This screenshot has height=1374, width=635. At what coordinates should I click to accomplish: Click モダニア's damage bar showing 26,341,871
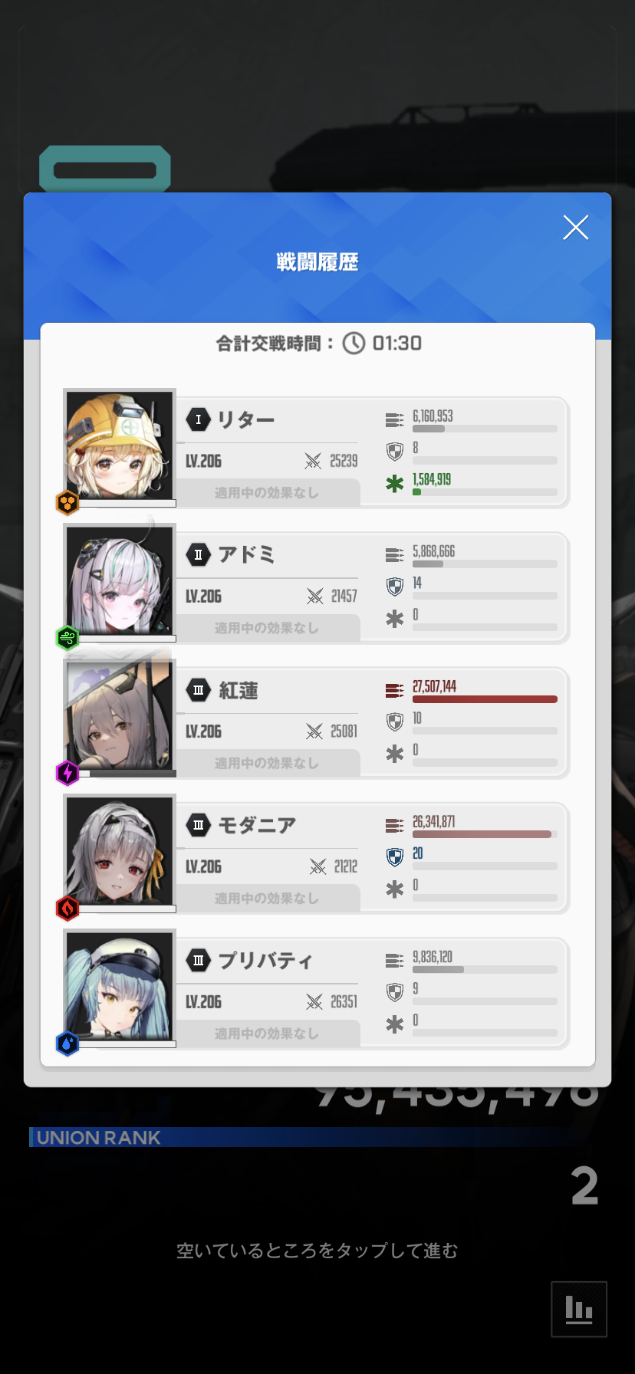pyautogui.click(x=485, y=834)
